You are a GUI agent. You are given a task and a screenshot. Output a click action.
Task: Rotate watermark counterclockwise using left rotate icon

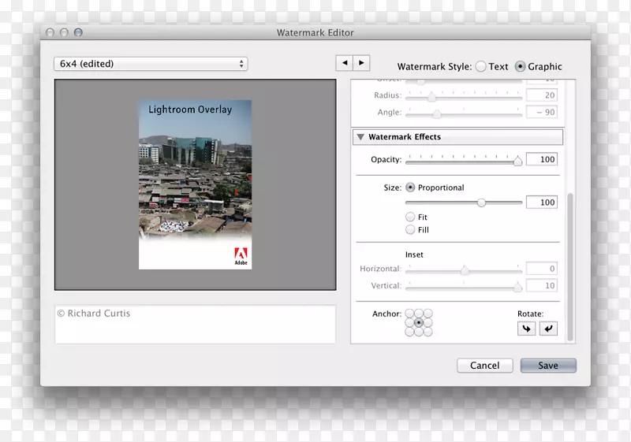click(526, 329)
